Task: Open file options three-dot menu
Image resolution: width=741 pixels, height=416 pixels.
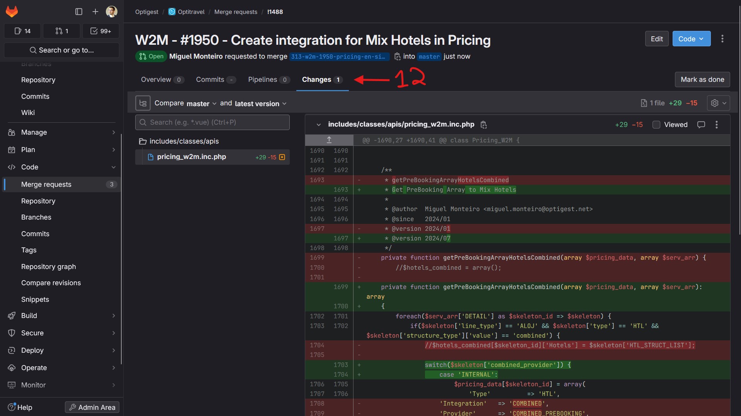Action: pos(717,125)
